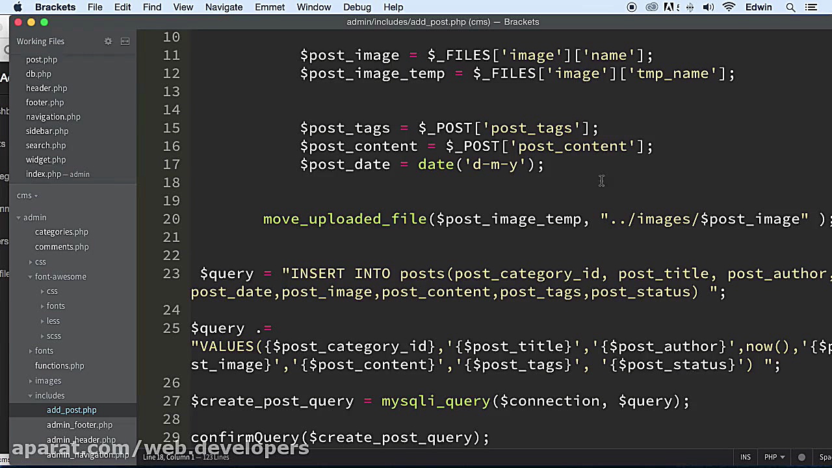Click the move_uploaded_file function call
The height and width of the screenshot is (468, 832).
(x=344, y=219)
